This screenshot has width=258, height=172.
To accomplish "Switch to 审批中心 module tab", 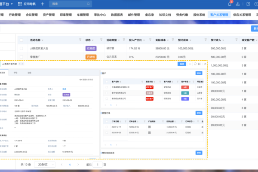I will point(100,15).
